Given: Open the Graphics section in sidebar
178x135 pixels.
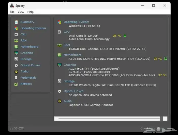Looking at the screenshot, I should tap(26, 53).
